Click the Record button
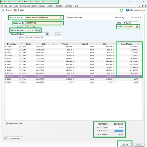 pyautogui.click(x=125, y=145)
